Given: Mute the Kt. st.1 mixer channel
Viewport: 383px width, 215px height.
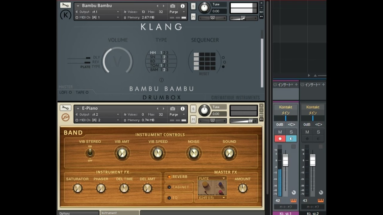Looking at the screenshot, I should (280, 132).
